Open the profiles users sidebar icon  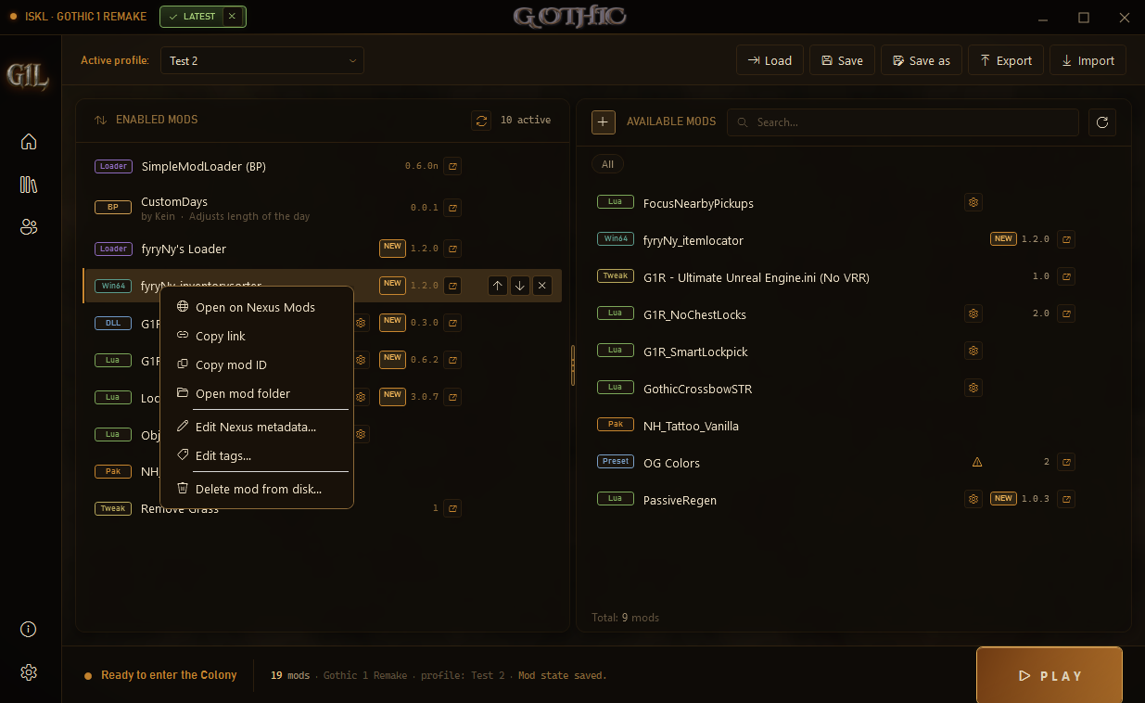tap(29, 226)
